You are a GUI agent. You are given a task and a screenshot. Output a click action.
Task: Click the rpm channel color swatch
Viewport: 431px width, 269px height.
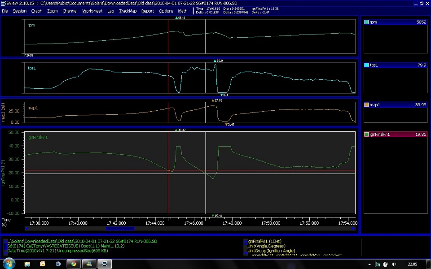pos(366,22)
